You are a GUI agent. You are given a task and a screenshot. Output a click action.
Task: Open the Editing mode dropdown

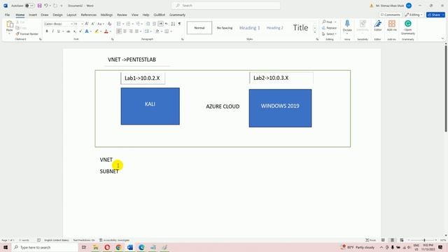(414, 15)
